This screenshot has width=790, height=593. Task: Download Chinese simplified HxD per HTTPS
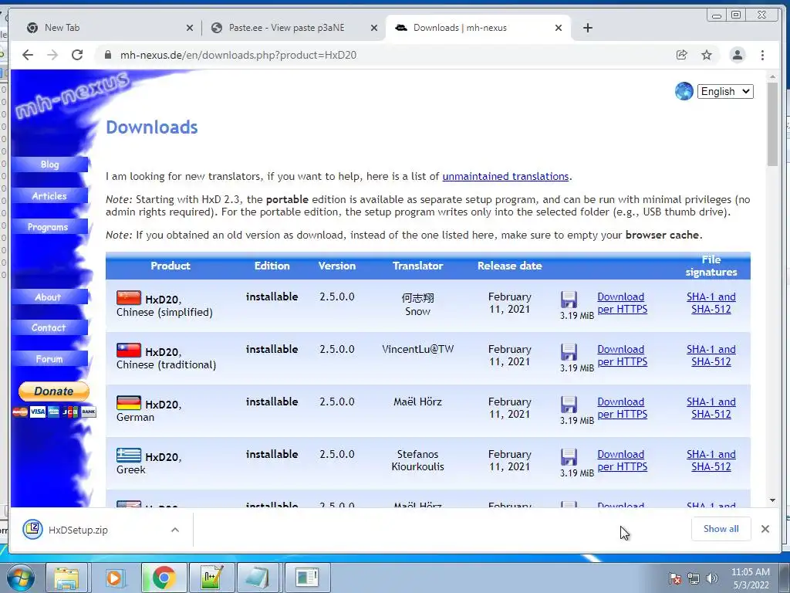(x=623, y=303)
